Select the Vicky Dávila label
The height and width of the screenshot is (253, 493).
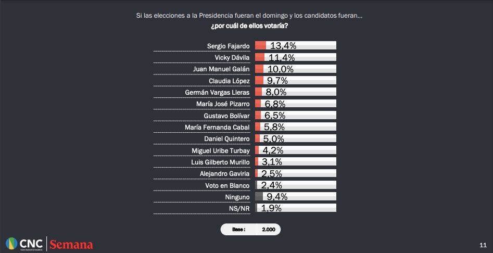pos(232,57)
